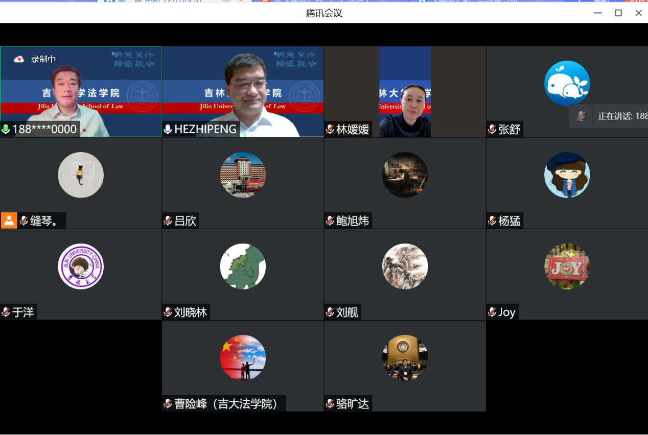Click the 骆旷达 participant name label
The image size is (648, 435).
(352, 403)
